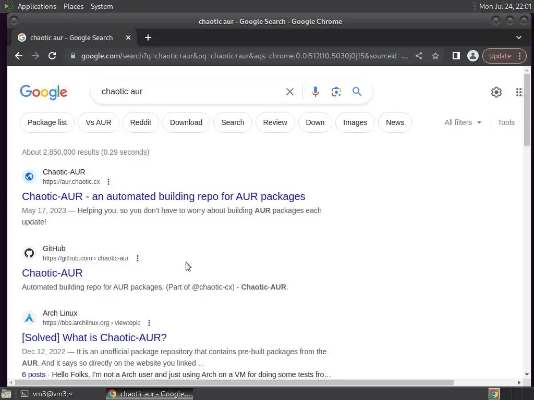Click the show desktop icon in the bottom panel

point(6,394)
